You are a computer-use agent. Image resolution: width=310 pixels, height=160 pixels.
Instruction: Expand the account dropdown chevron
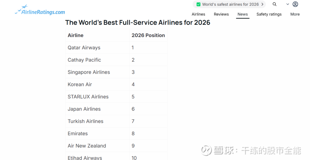click(288, 4)
